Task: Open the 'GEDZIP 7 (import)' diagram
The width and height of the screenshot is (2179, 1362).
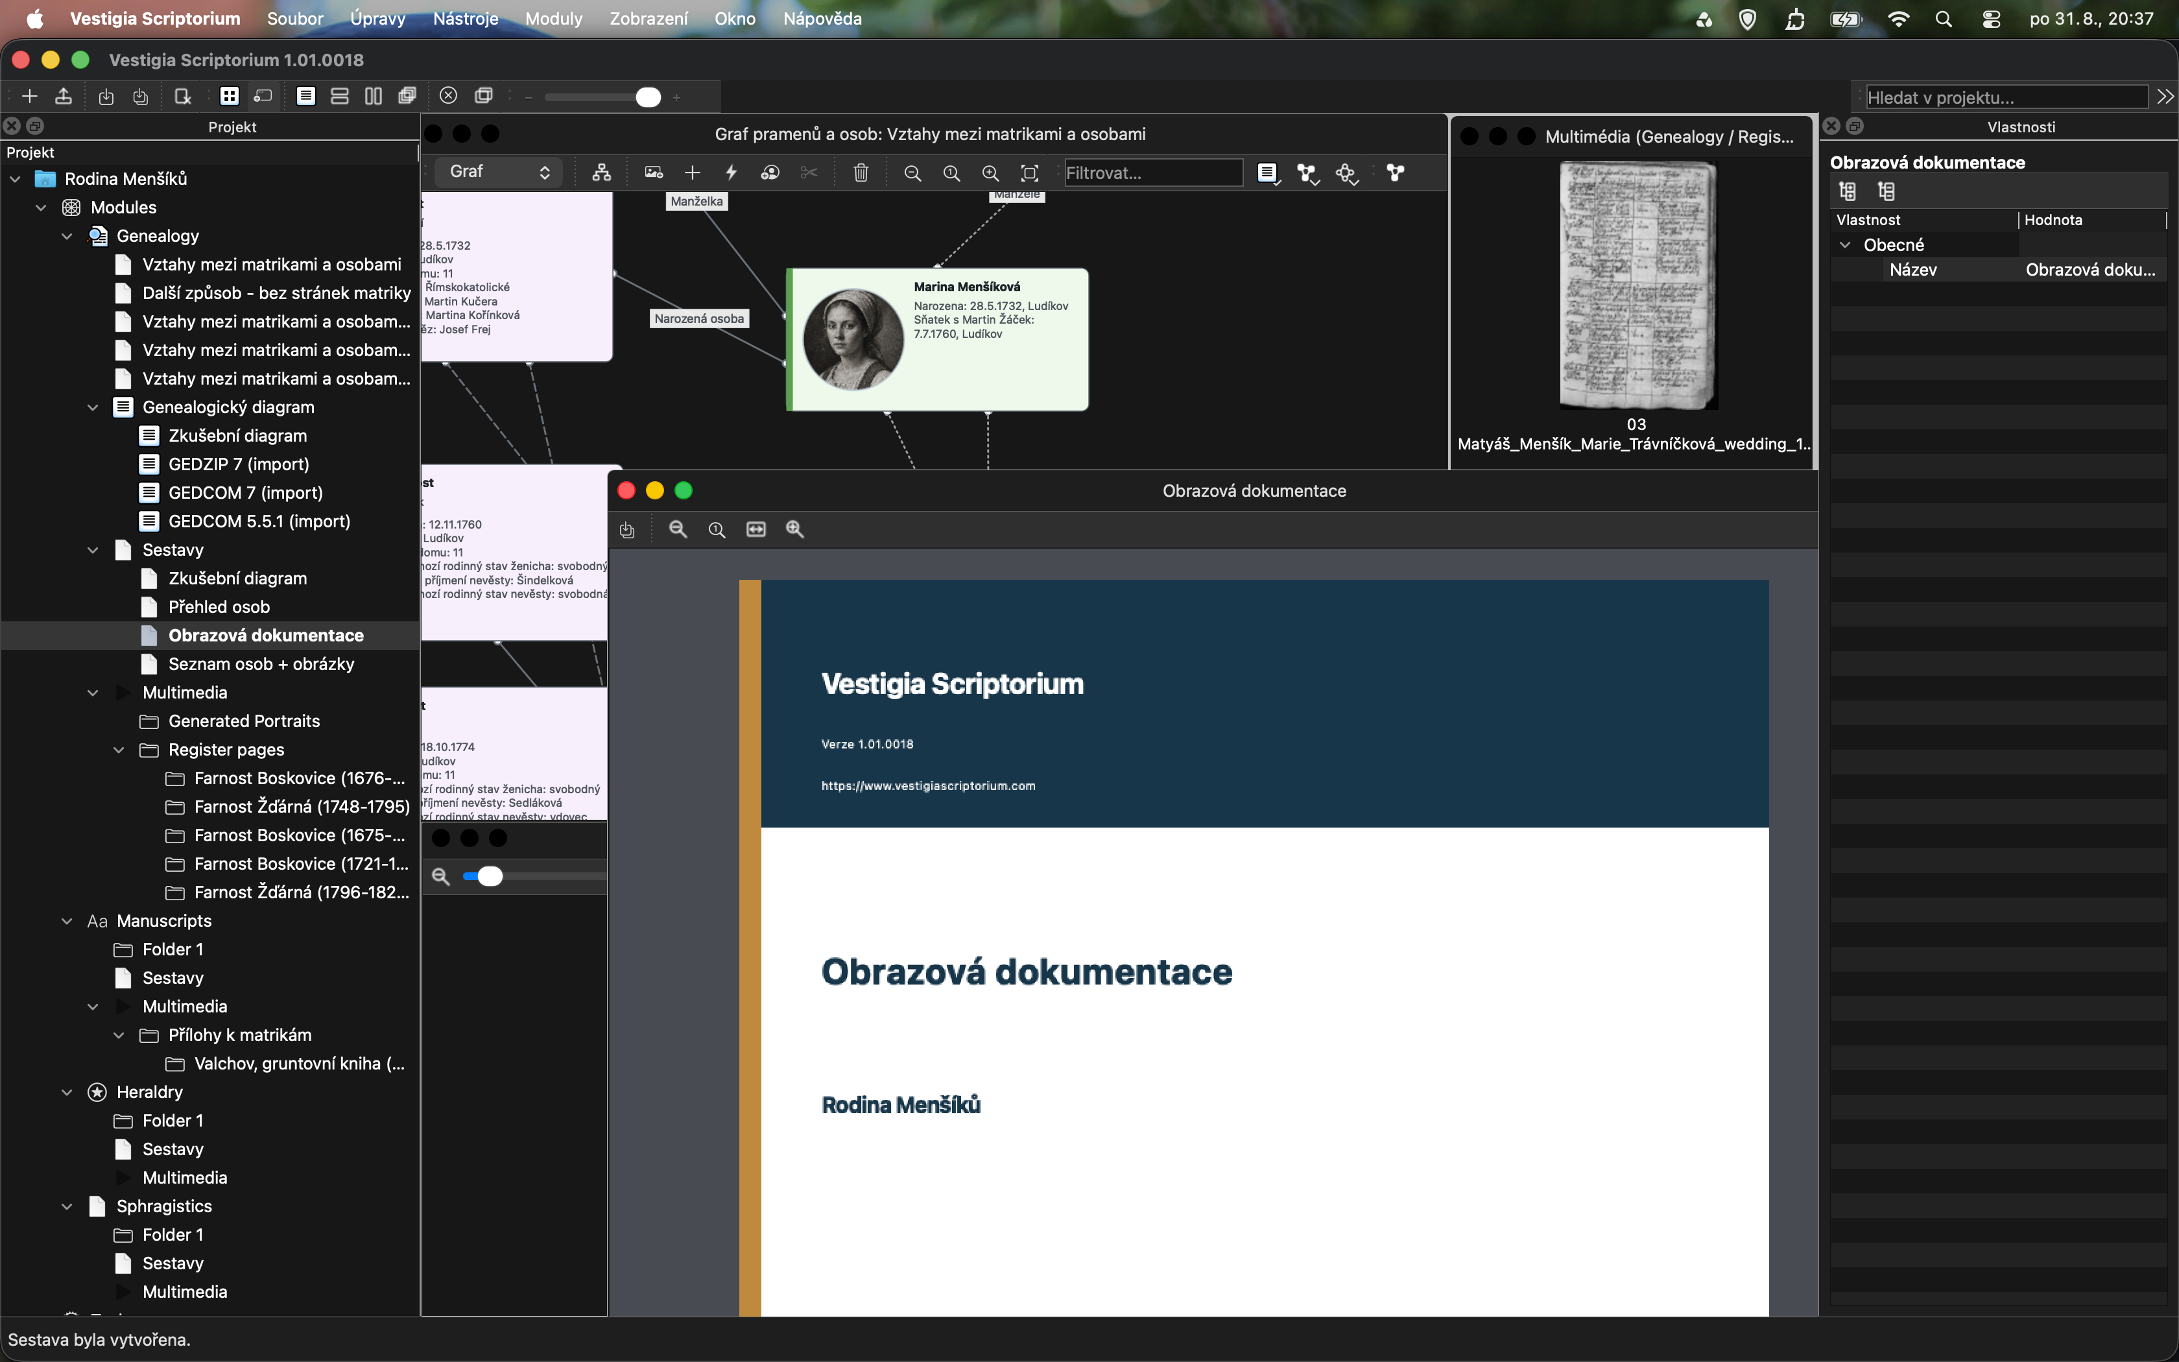Action: [239, 464]
